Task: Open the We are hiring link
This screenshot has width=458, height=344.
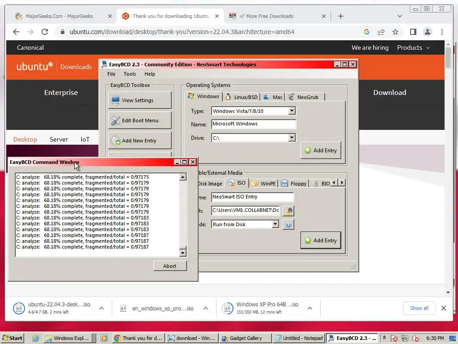Action: tap(370, 47)
